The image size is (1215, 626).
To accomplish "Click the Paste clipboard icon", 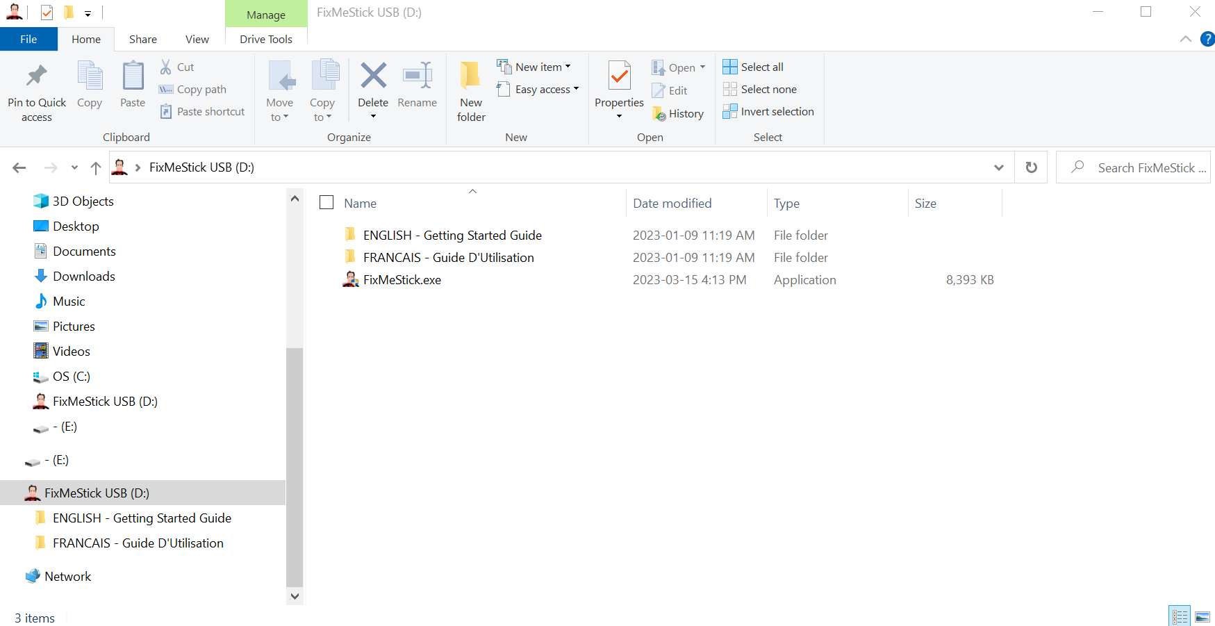I will [133, 76].
